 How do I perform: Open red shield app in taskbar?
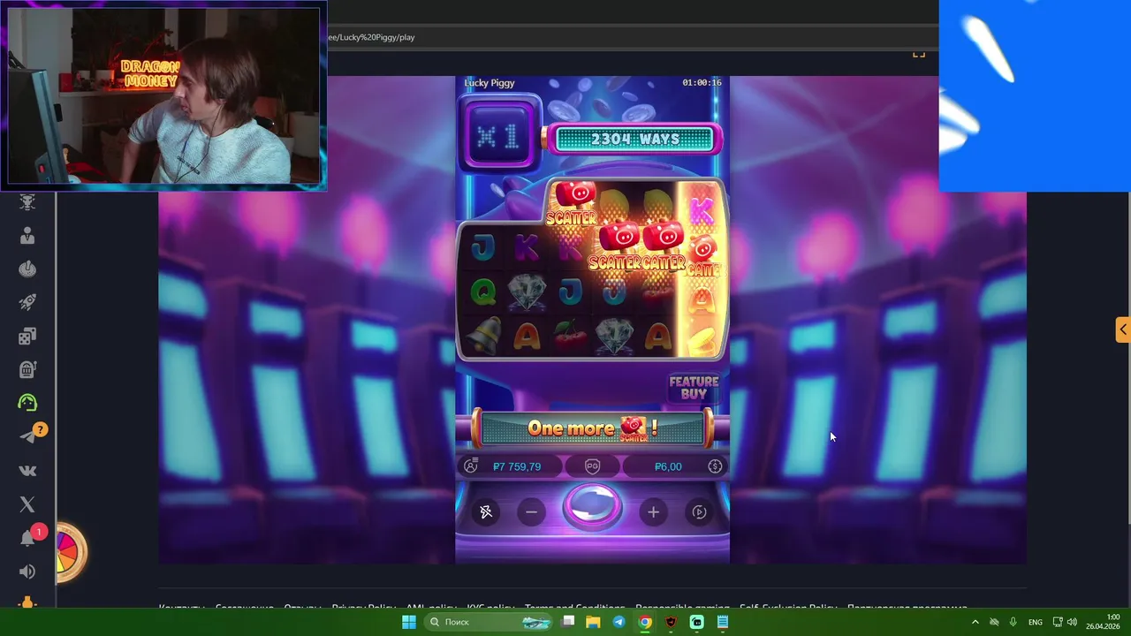click(671, 622)
